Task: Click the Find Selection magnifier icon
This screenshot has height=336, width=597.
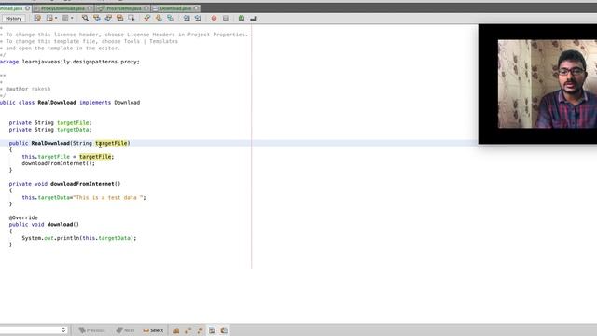Action: [x=85, y=19]
